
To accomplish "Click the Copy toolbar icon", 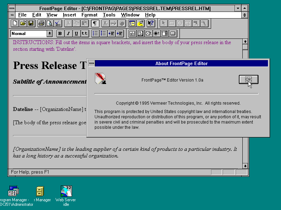I will tap(76, 23).
